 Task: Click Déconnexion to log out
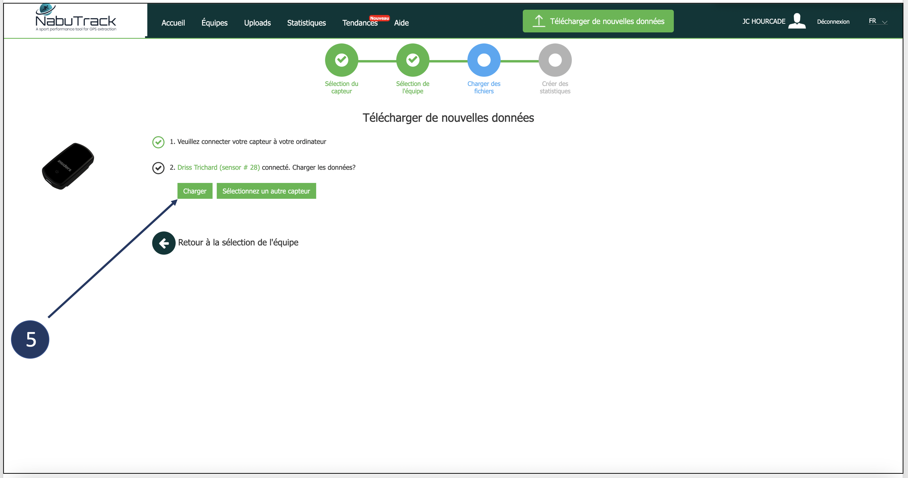[x=833, y=22]
